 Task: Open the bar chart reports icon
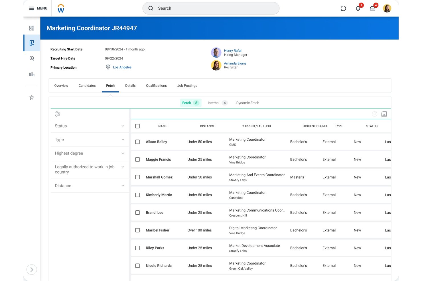point(32,74)
